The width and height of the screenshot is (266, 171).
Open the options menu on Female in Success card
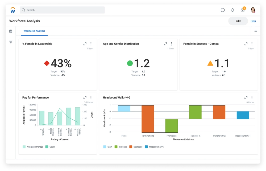pos(252,43)
